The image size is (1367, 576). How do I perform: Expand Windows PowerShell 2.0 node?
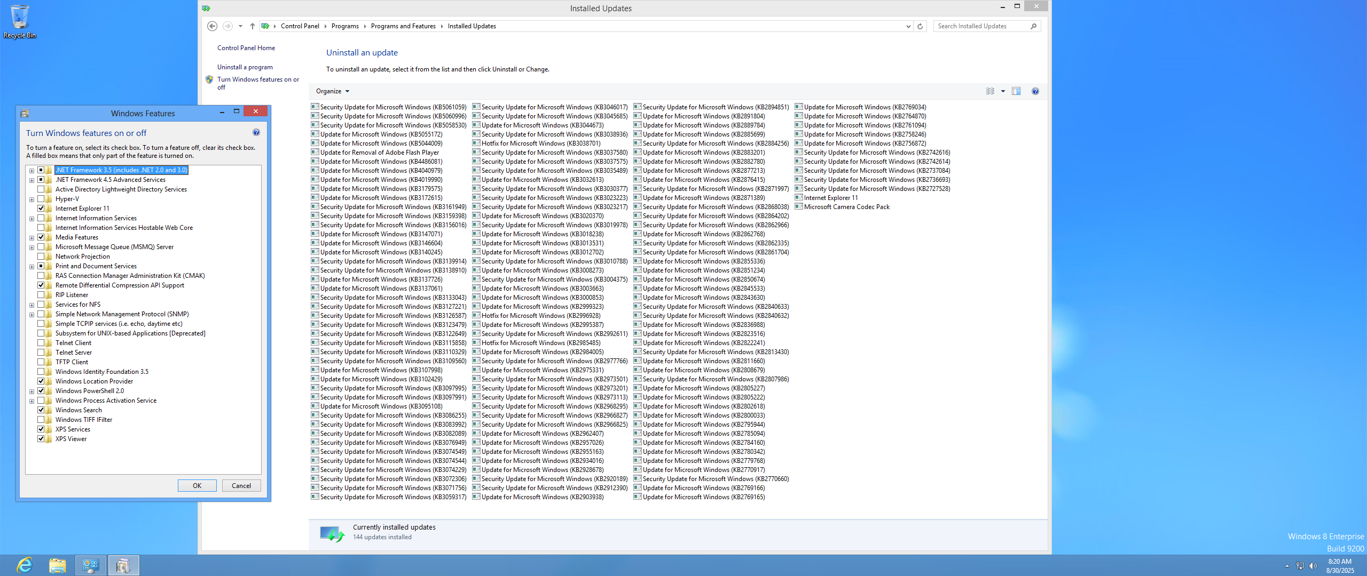(x=32, y=391)
